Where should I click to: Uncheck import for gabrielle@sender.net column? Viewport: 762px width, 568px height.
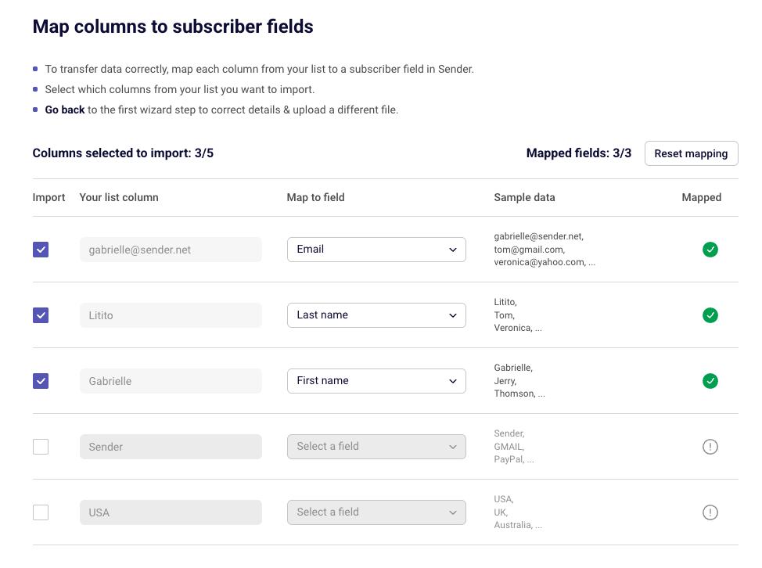click(x=41, y=250)
